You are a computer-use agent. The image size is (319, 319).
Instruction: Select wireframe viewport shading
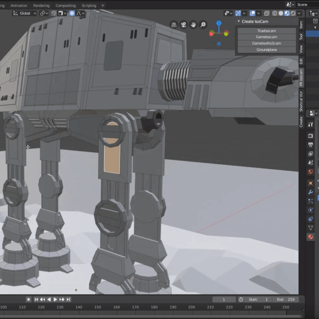275,13
